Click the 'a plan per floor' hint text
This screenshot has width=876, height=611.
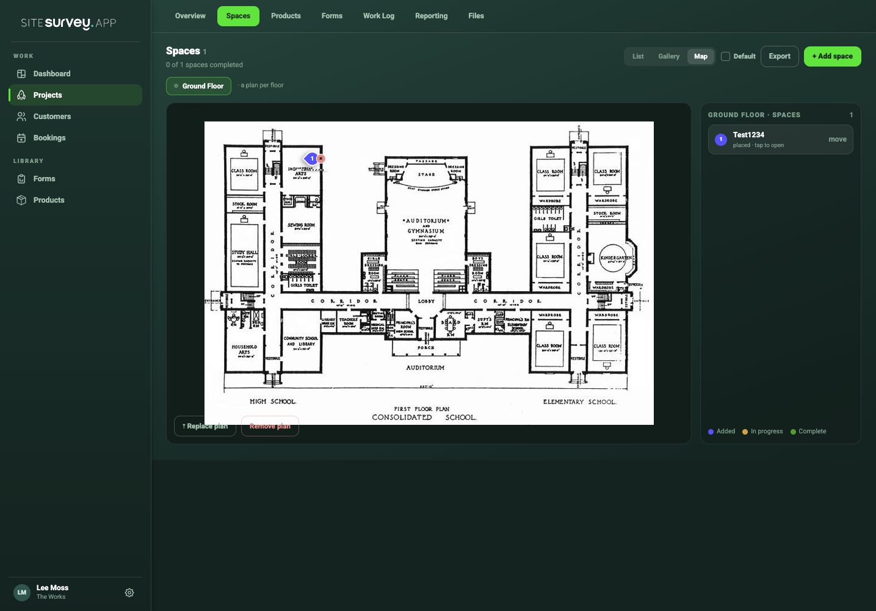pyautogui.click(x=262, y=85)
